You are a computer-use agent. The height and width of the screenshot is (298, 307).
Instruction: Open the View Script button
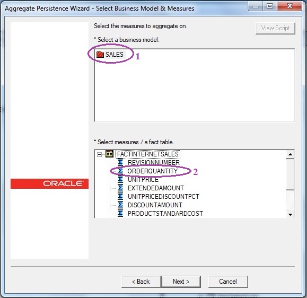275,28
